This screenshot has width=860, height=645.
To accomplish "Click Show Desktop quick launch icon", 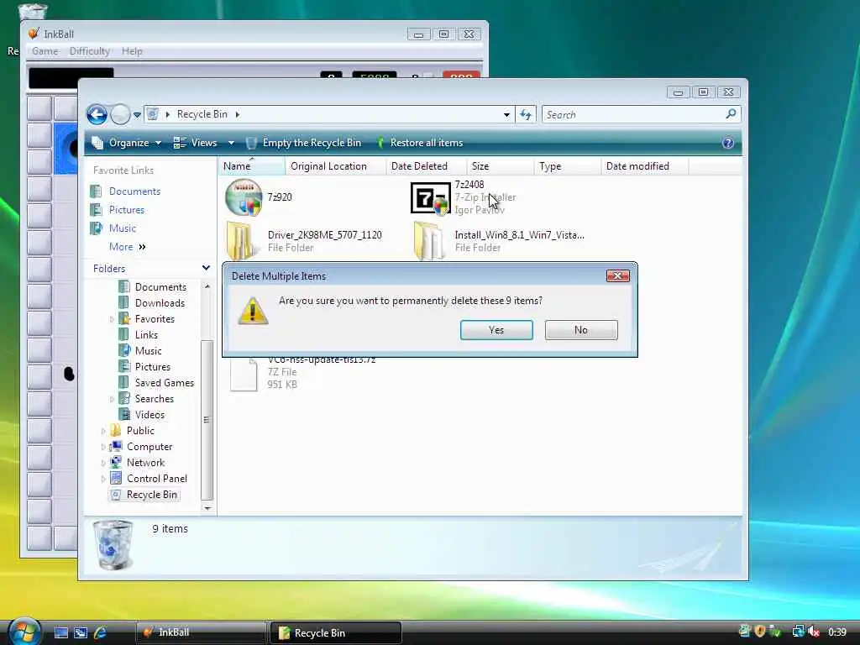I will coord(60,632).
